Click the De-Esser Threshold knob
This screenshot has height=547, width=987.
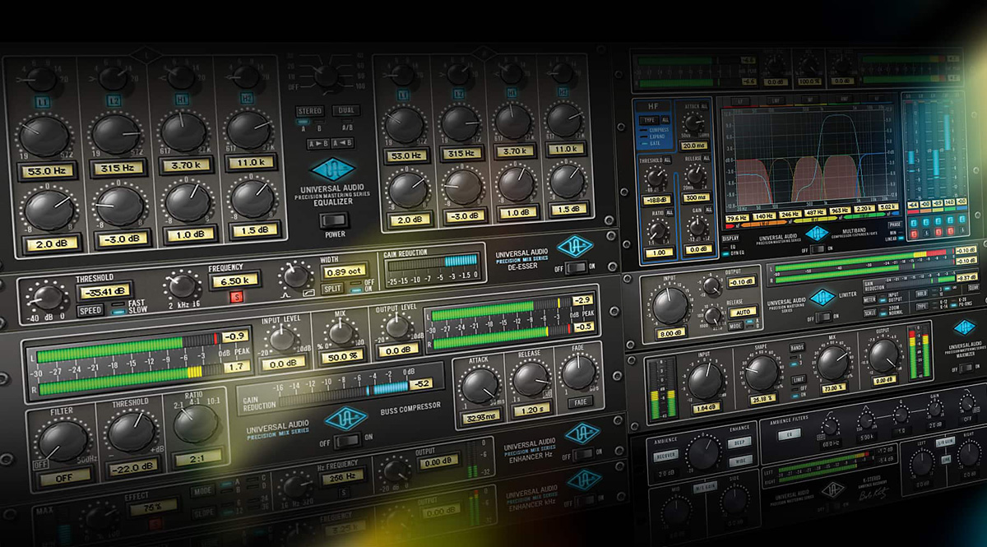pos(49,296)
